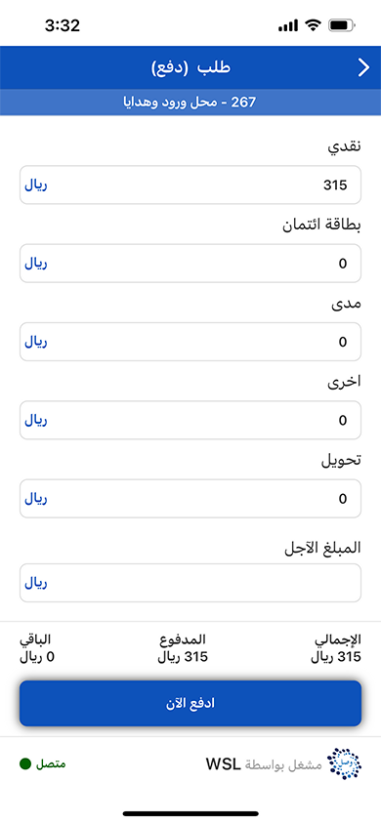Select the اخرى other payment amount field

coord(190,420)
